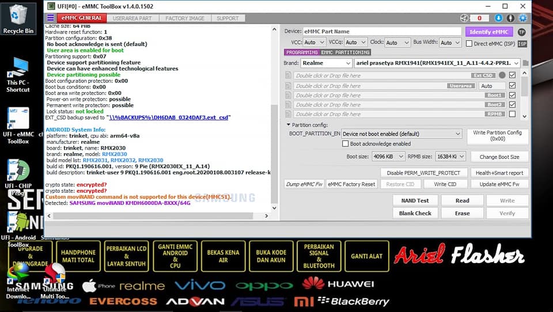The width and height of the screenshot is (553, 312).
Task: Launch the UFI - eMMC ToolBox desktop shortcut
Action: tap(18, 126)
